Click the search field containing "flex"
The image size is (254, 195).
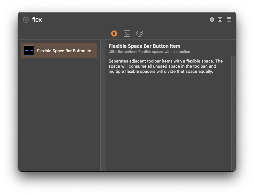click(x=119, y=20)
